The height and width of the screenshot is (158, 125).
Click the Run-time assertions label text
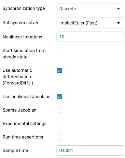click(23, 137)
